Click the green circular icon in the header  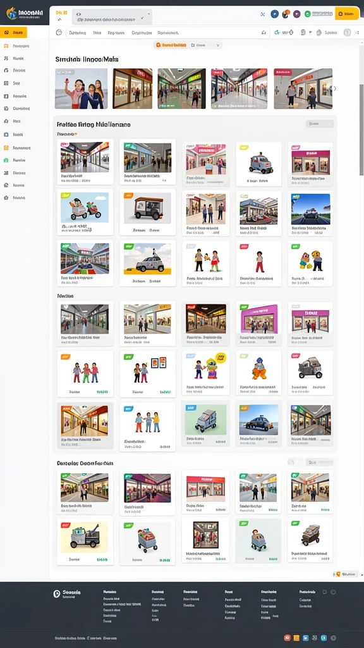coord(308,14)
